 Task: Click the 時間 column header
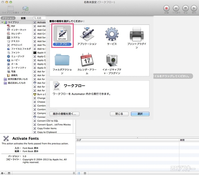click(189, 140)
